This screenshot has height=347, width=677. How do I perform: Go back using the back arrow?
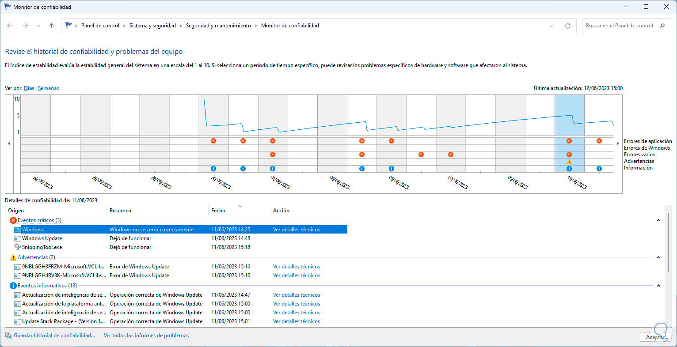coord(10,26)
